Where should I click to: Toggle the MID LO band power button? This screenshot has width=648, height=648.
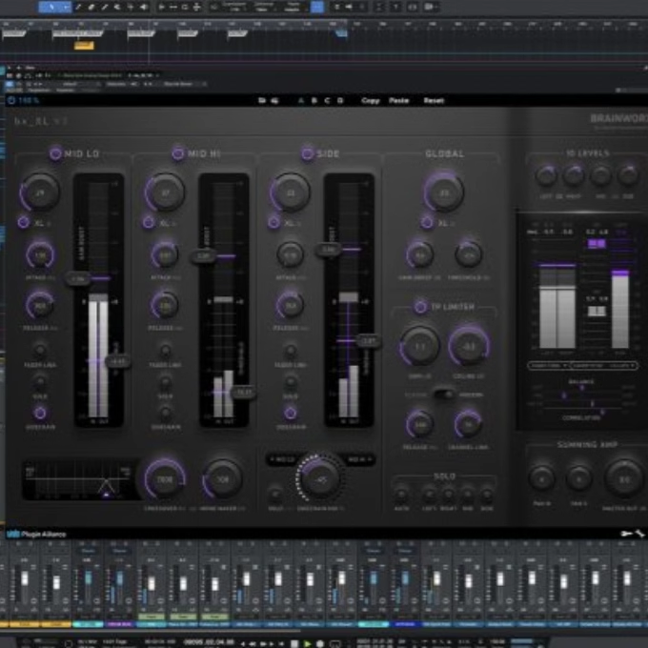coord(55,152)
